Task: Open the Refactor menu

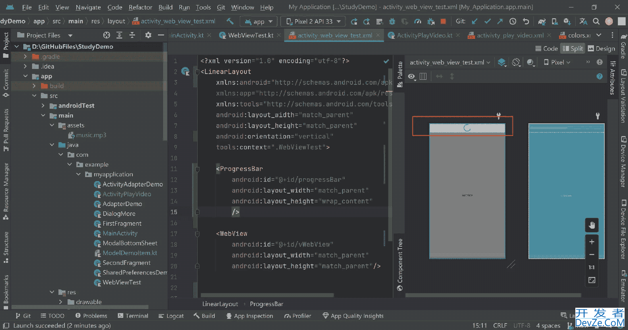Action: pos(140,7)
